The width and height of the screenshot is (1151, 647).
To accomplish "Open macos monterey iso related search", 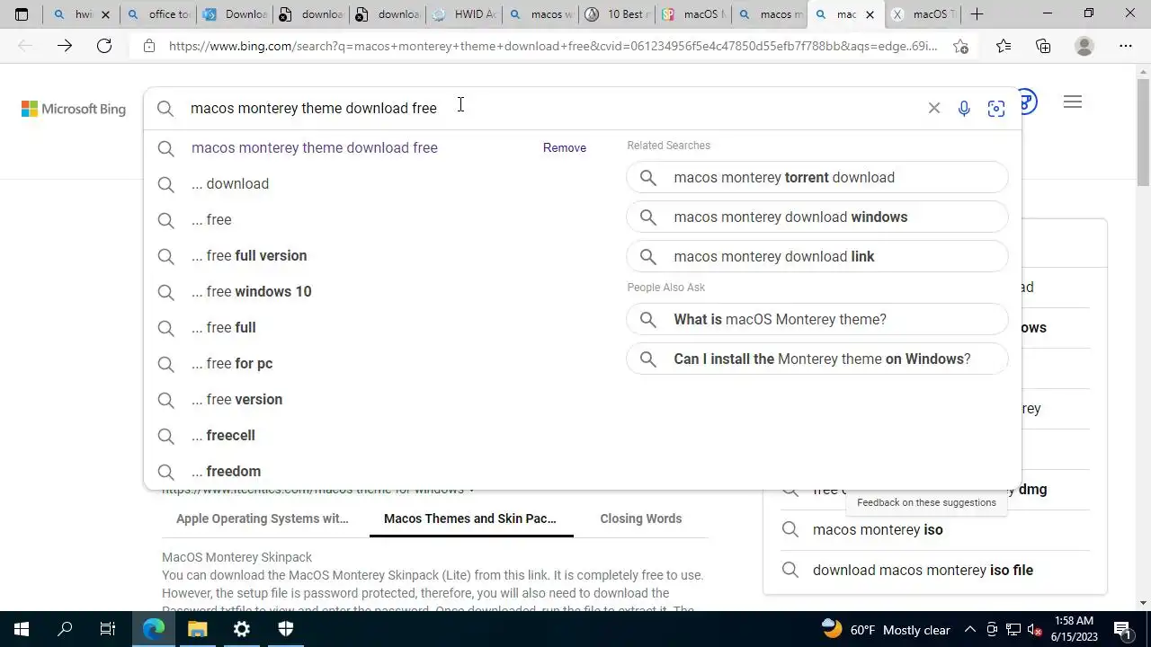I will [x=878, y=530].
